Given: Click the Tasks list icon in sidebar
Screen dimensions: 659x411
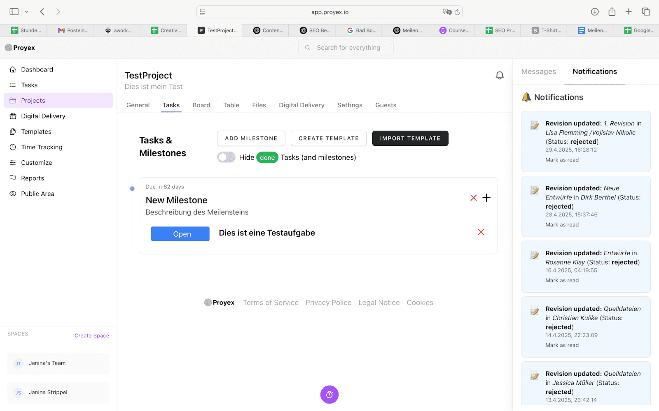Looking at the screenshot, I should click(13, 85).
